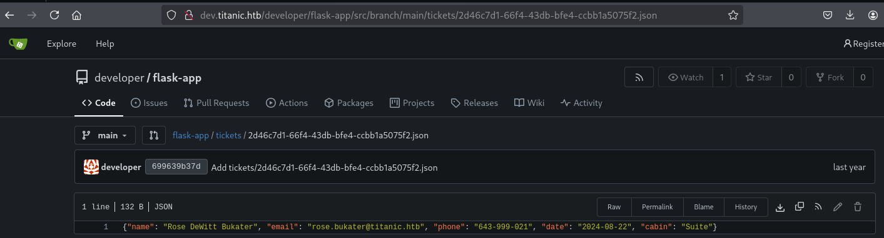Open commit 699639b37d
Image resolution: width=884 pixels, height=238 pixels.
tap(176, 167)
